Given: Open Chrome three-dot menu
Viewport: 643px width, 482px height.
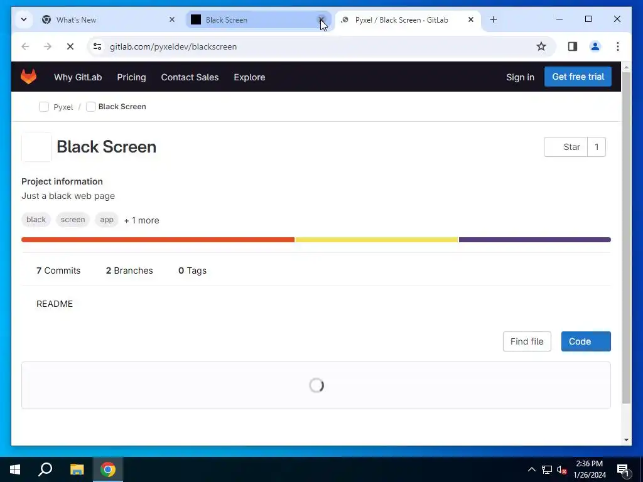Looking at the screenshot, I should point(618,46).
